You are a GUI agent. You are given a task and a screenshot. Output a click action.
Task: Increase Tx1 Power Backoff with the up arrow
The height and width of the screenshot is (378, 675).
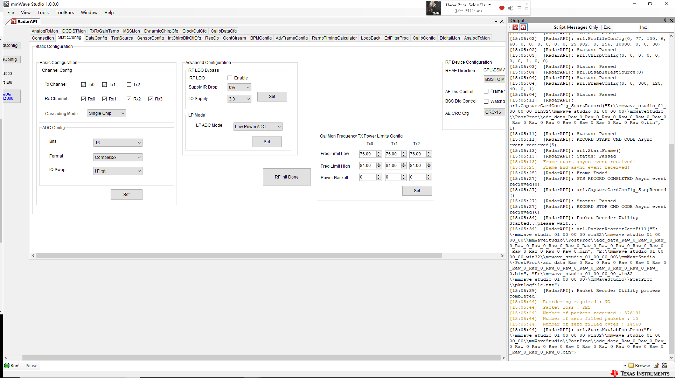click(404, 176)
